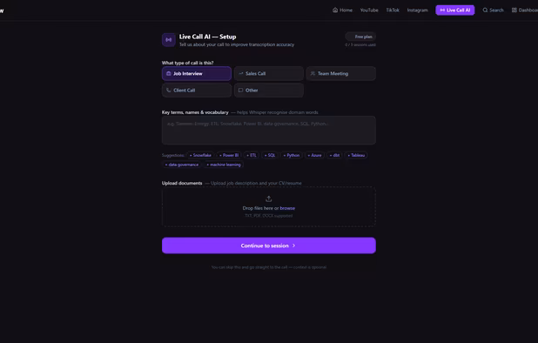Click the Sales Call trend icon
This screenshot has height=343, width=538.
pyautogui.click(x=240, y=73)
